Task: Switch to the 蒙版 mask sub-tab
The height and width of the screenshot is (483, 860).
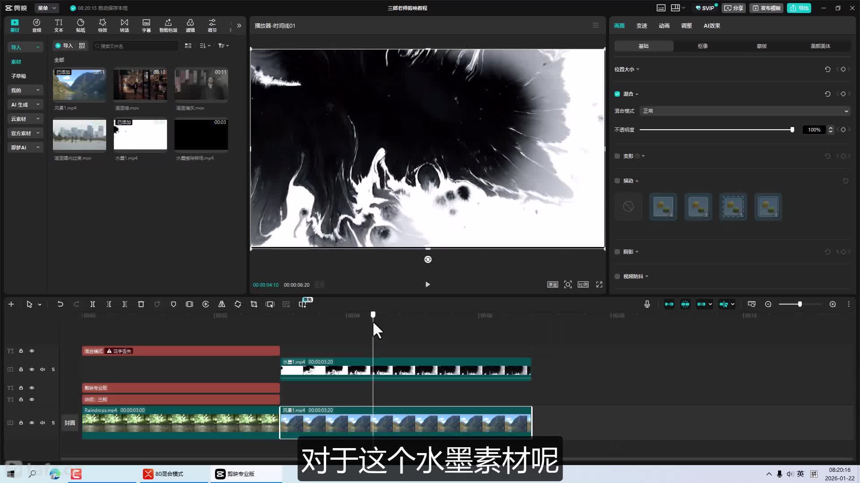Action: pyautogui.click(x=761, y=46)
